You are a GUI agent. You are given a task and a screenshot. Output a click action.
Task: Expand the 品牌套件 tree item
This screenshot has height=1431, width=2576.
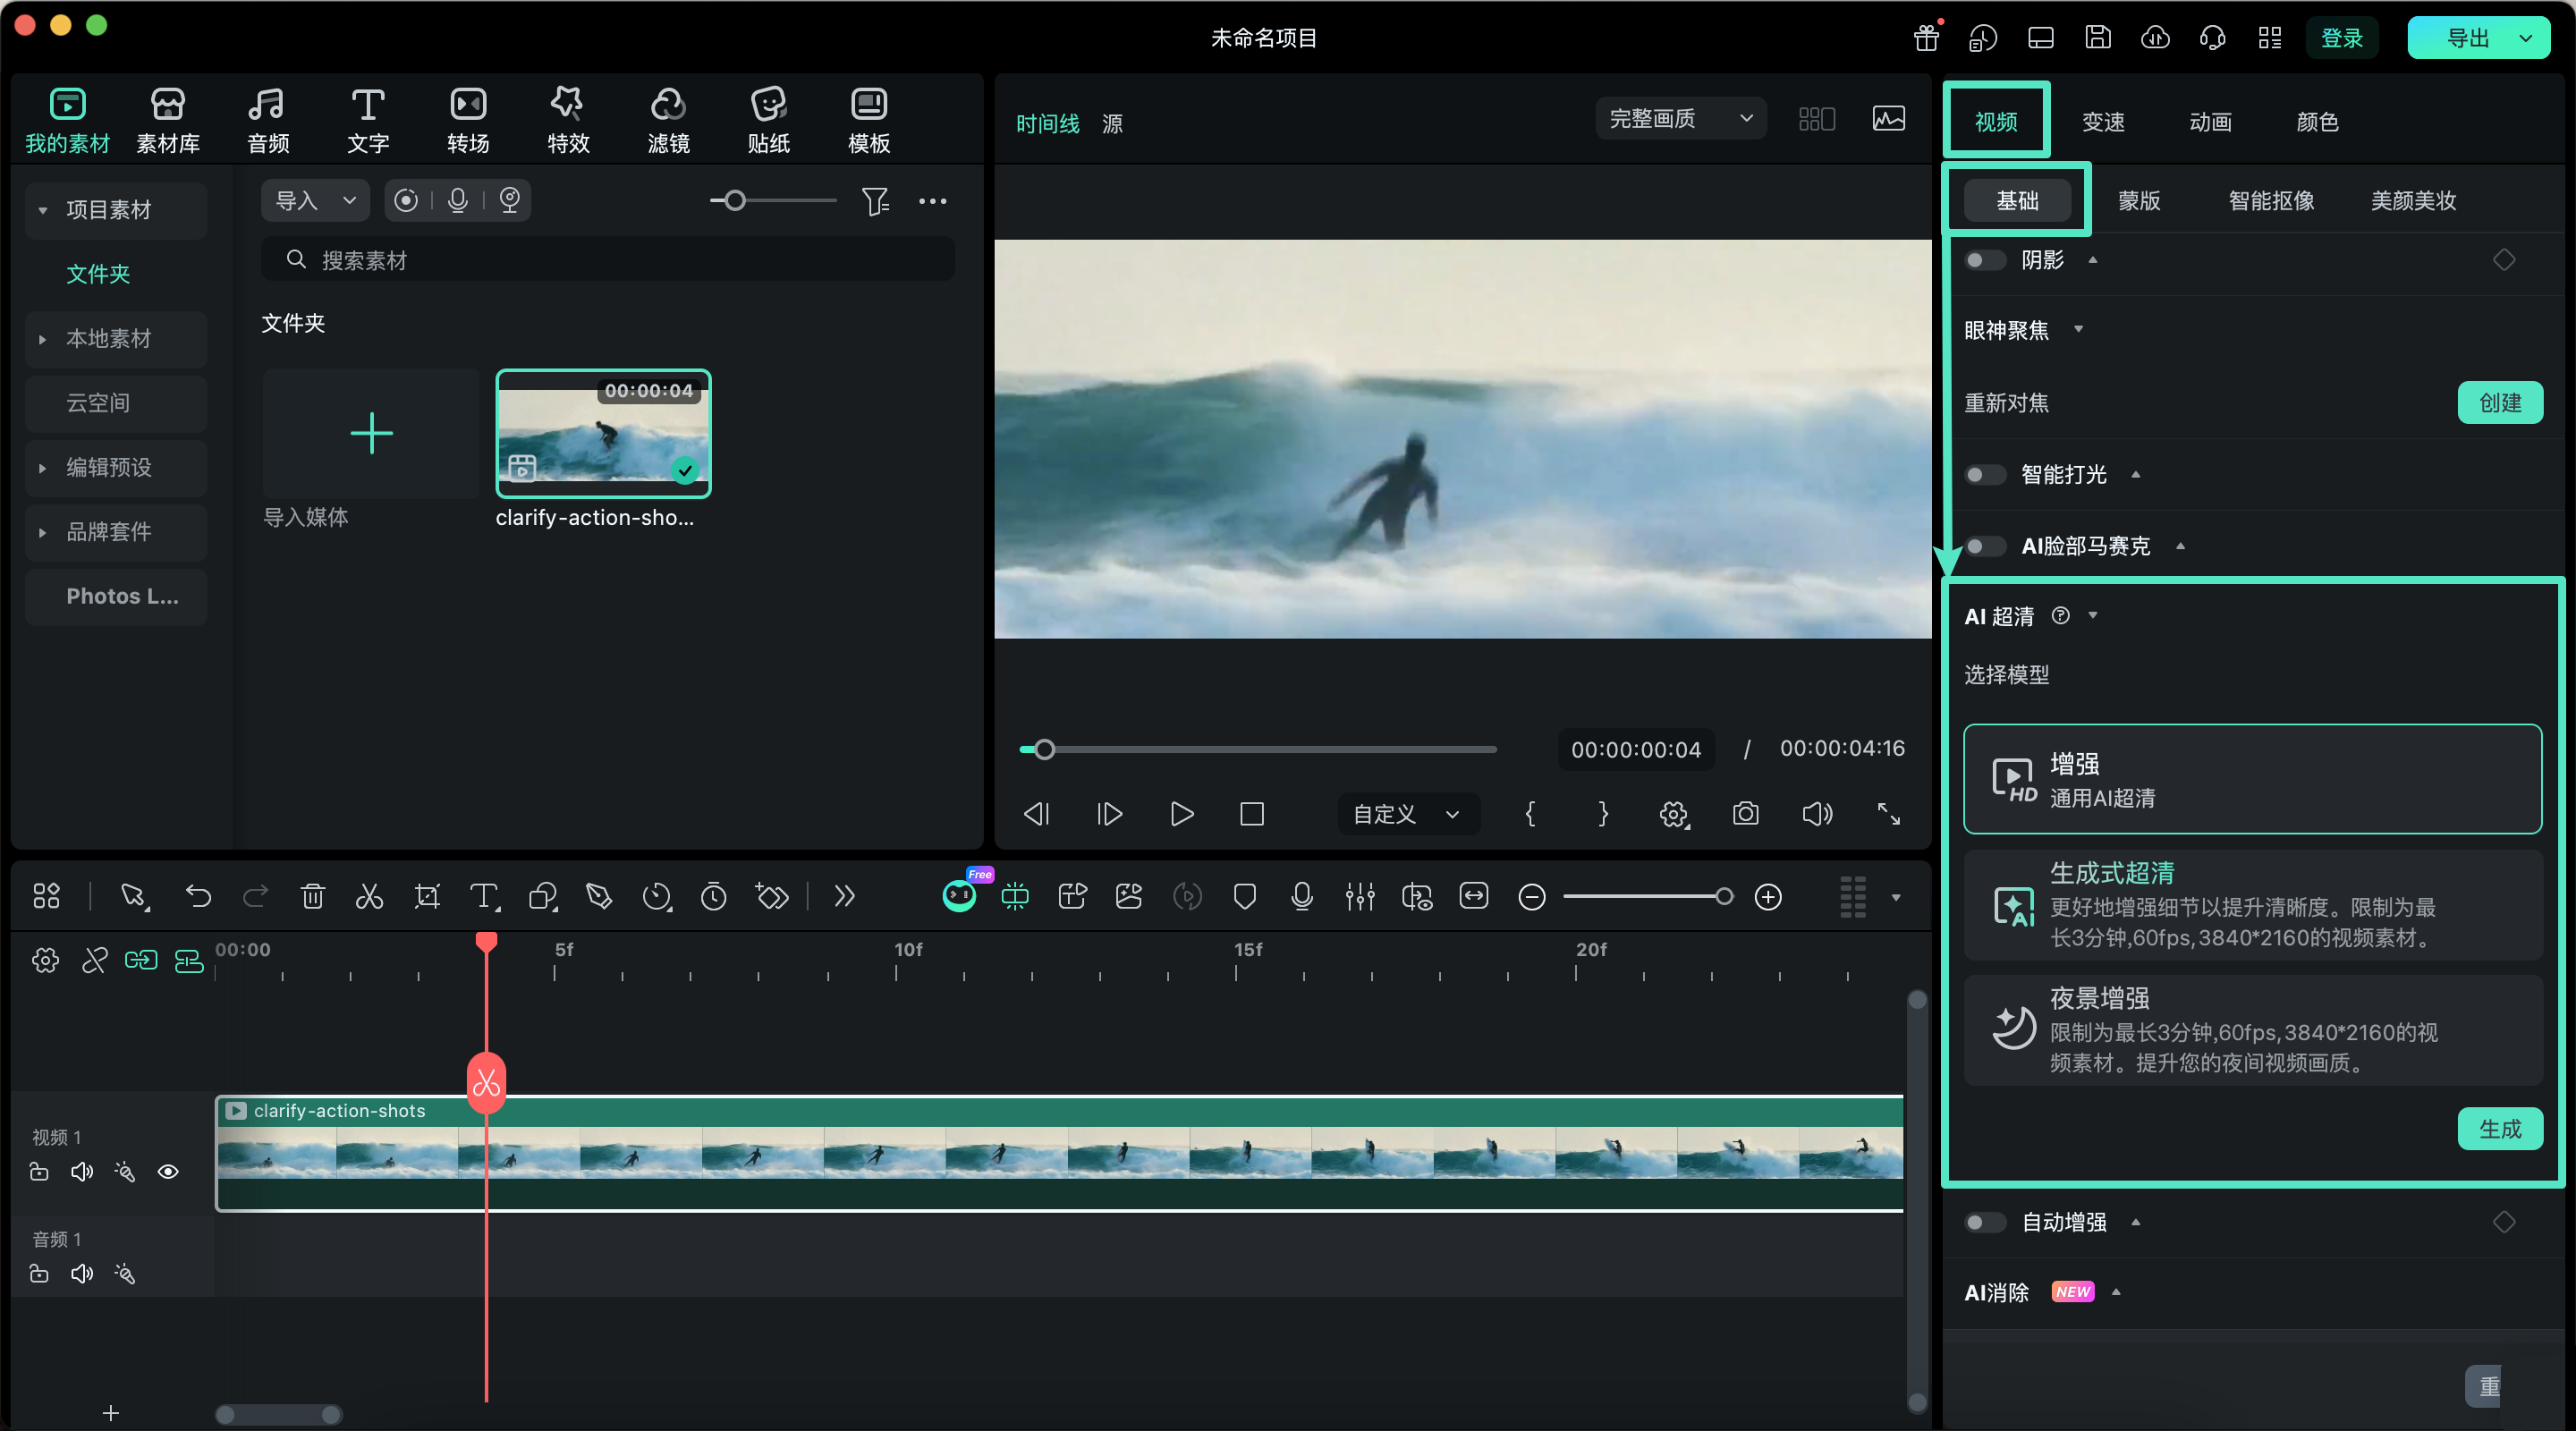coord(42,532)
